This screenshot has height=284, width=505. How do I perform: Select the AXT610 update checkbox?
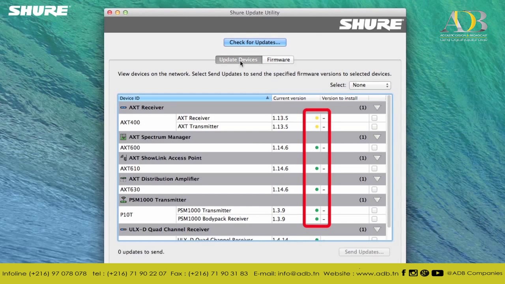[x=374, y=168]
